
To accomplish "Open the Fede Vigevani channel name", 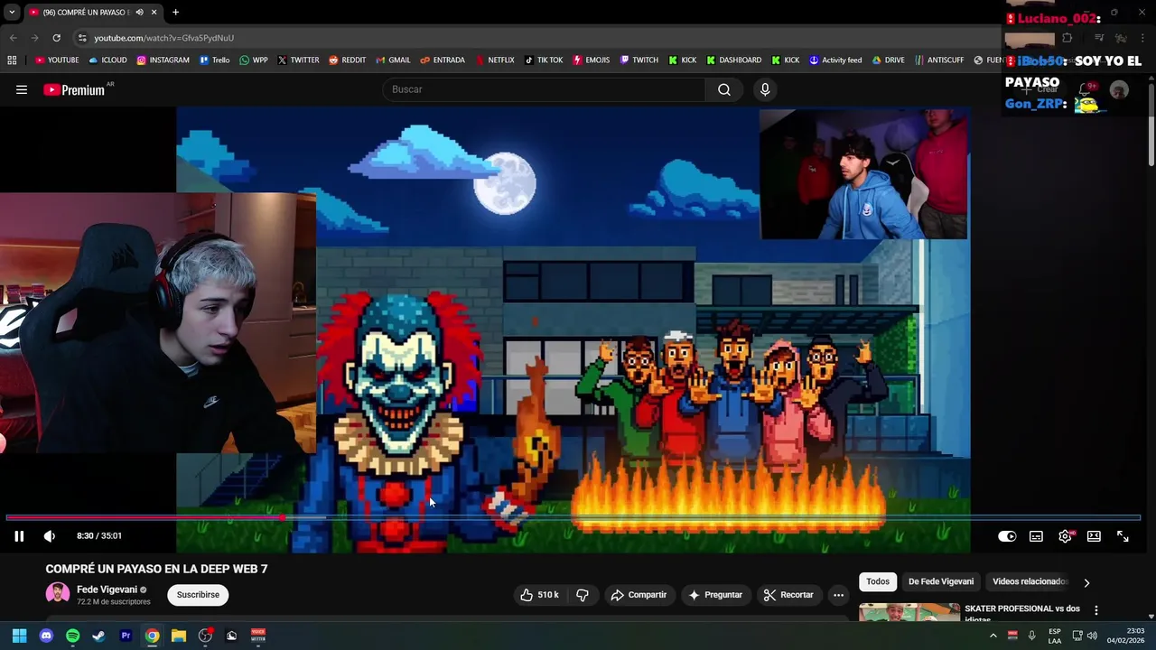I will [107, 590].
